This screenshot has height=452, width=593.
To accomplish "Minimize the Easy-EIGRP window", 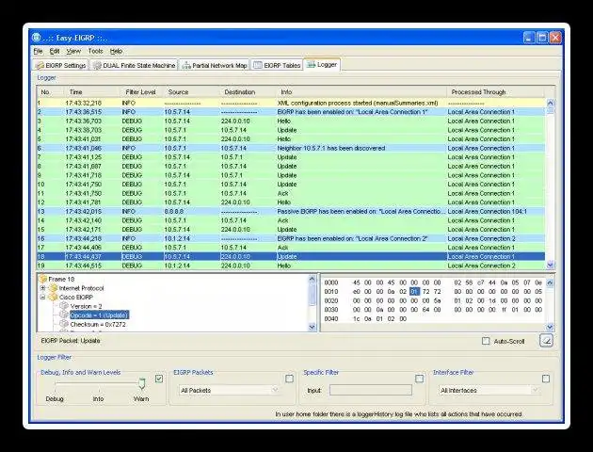I will coord(529,38).
